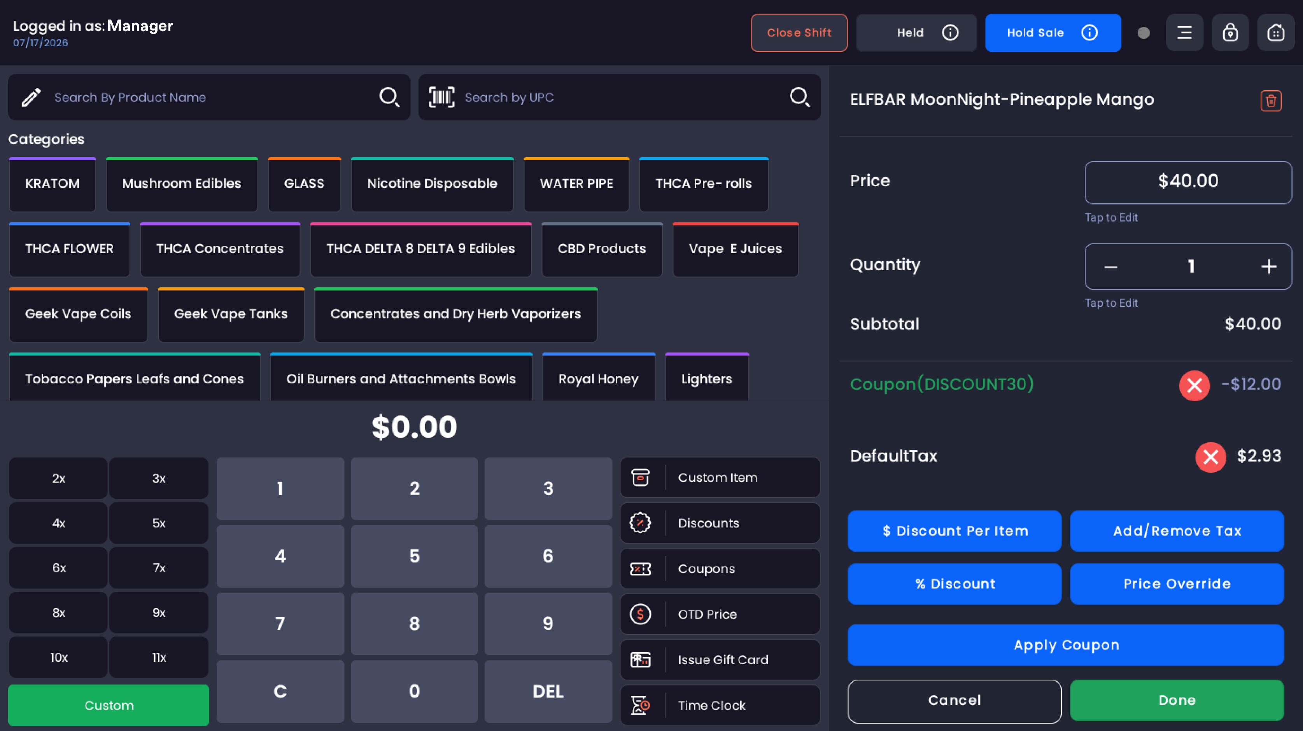Click the magnifier in UPC search

[x=800, y=97]
